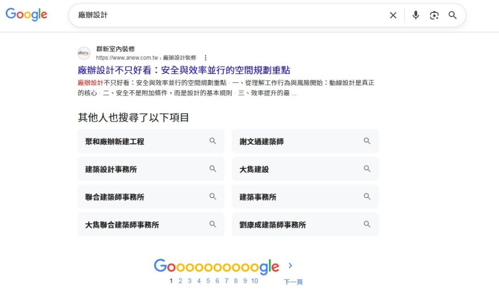
Task: Click magnifier icon in 大雋聯合建築師事務所 suggestion
Action: [x=212, y=224]
